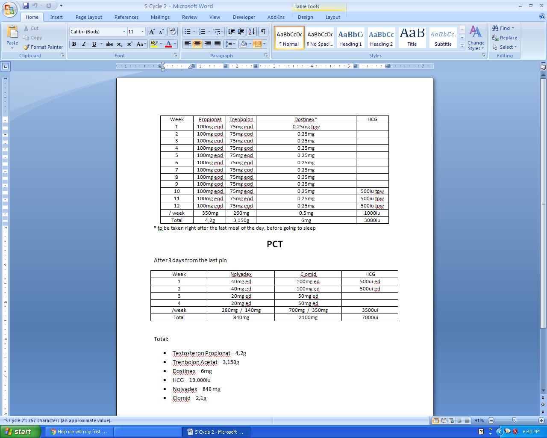Viewport: 547px width, 438px height.
Task: Apply superscript formatting
Action: point(129,44)
